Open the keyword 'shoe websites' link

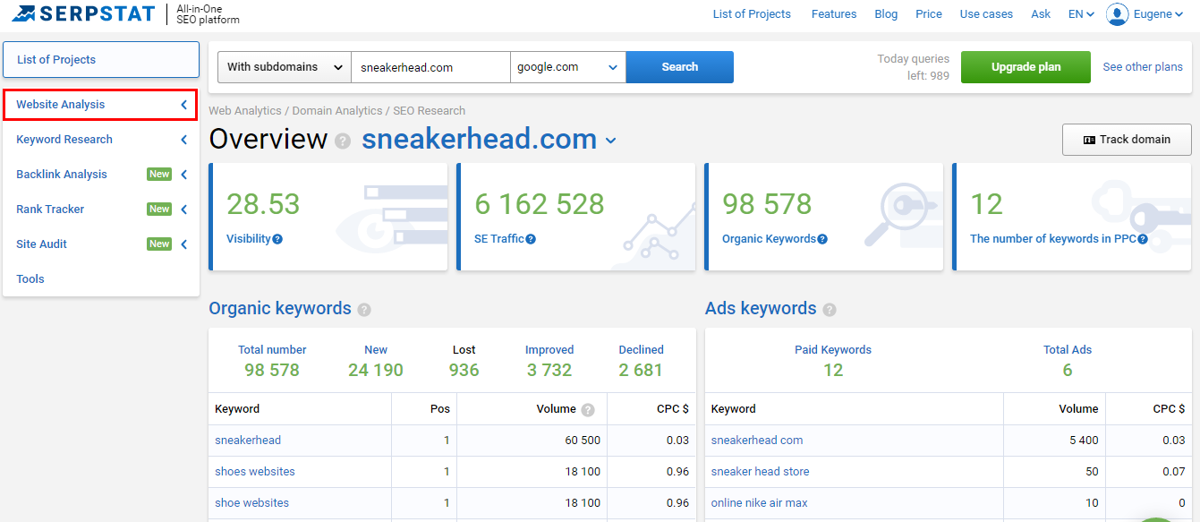point(251,503)
